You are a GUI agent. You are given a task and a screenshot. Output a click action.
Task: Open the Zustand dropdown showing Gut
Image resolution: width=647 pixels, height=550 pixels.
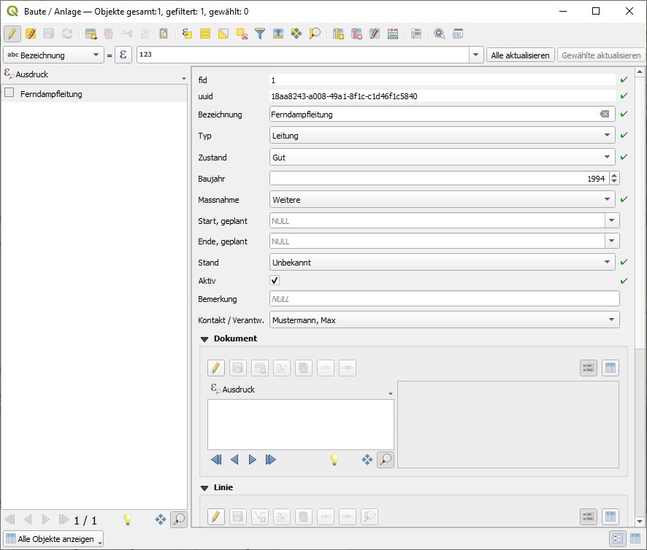coord(443,158)
